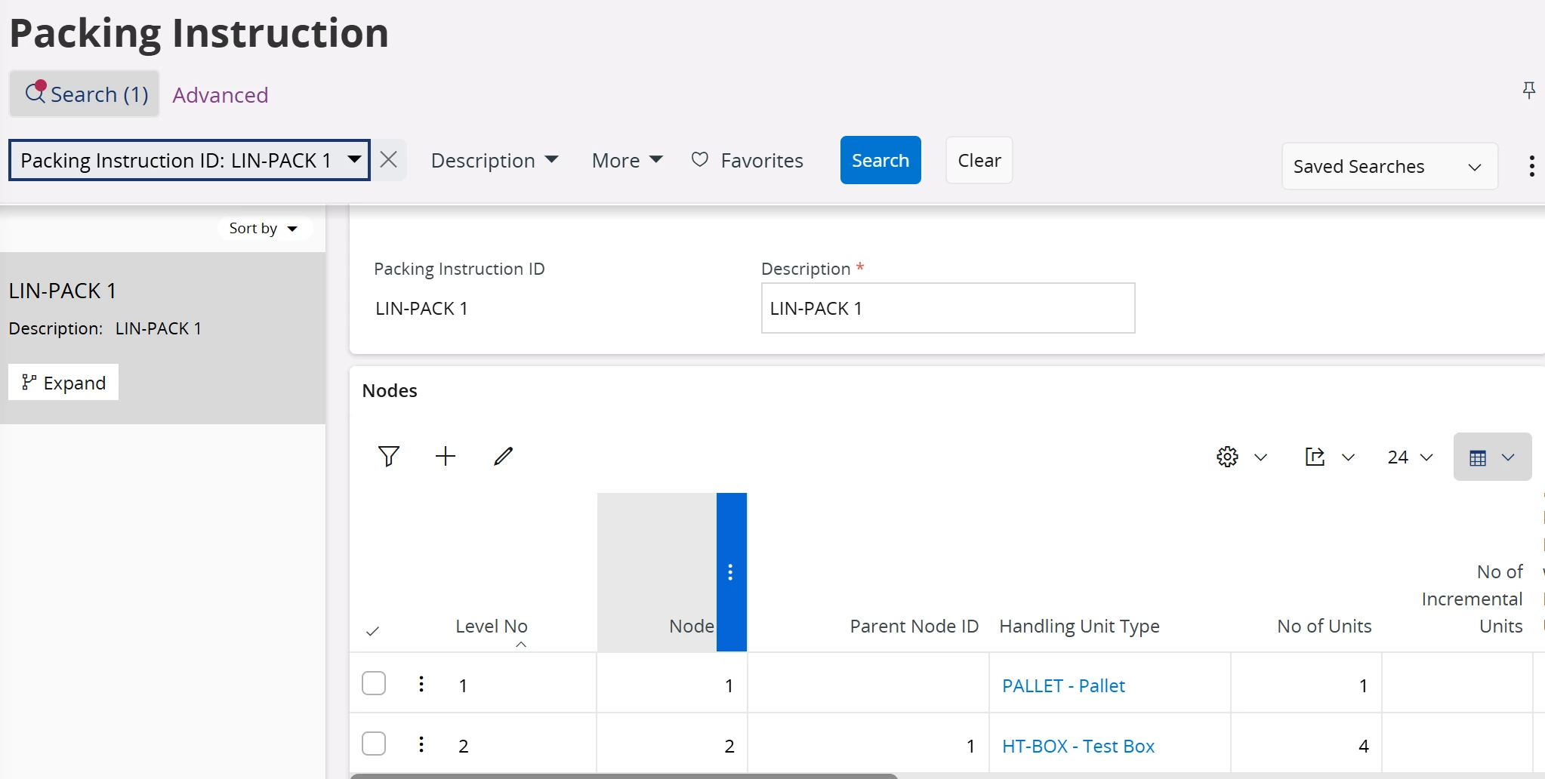Open the Sort by dropdown

pos(264,228)
